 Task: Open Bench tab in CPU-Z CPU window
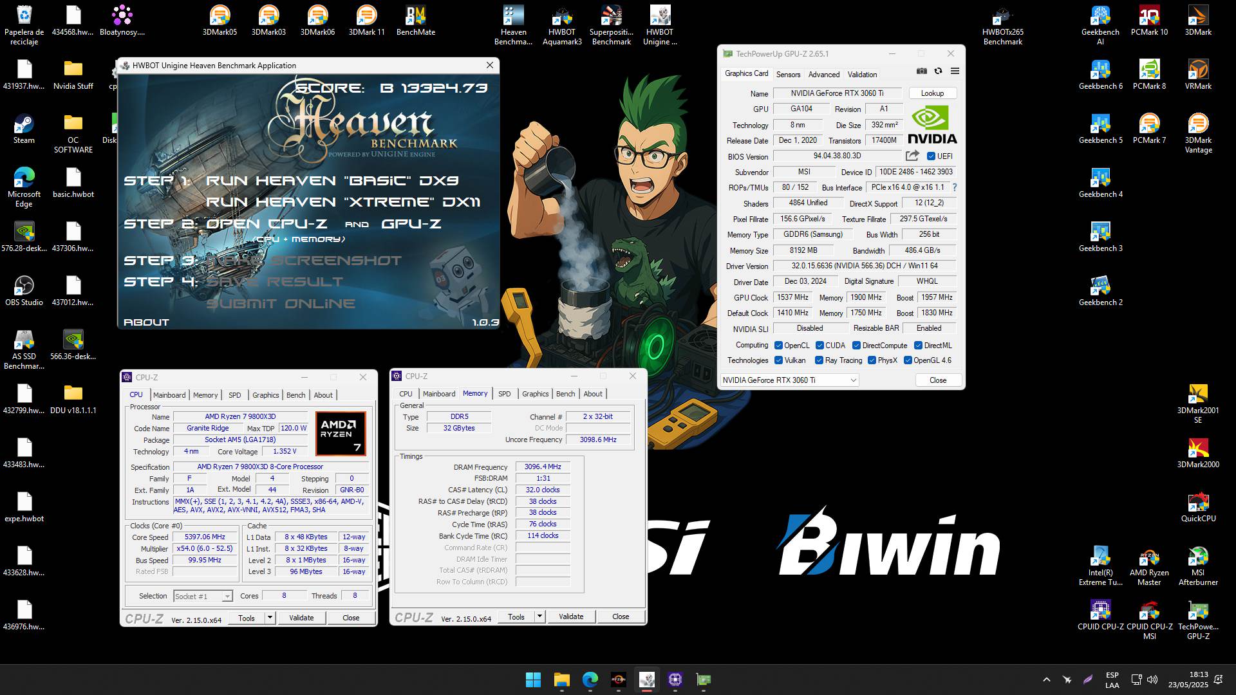point(295,395)
